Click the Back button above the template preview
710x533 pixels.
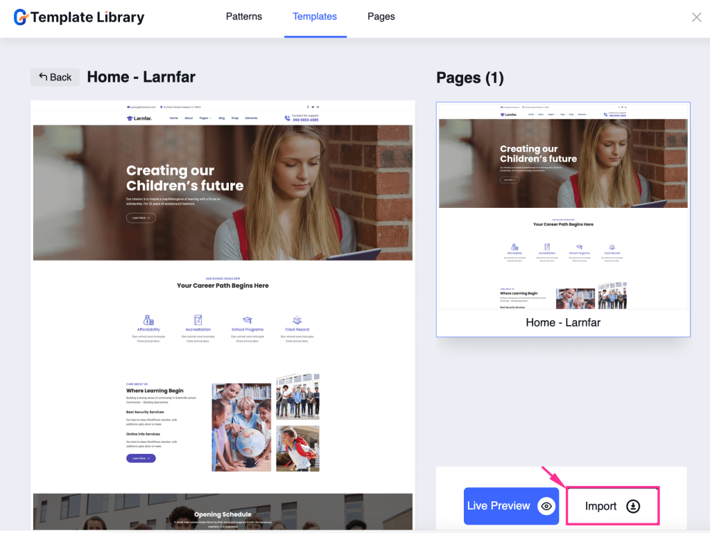tap(55, 77)
